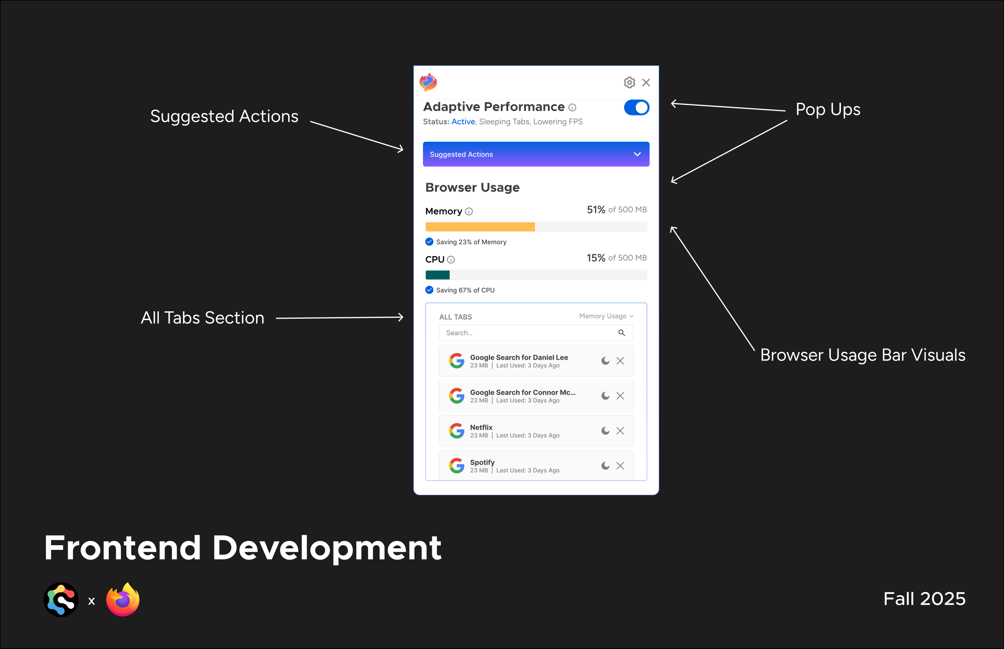Click the Frontend Development title
Screen dimensions: 1004x649
pyautogui.click(x=243, y=548)
